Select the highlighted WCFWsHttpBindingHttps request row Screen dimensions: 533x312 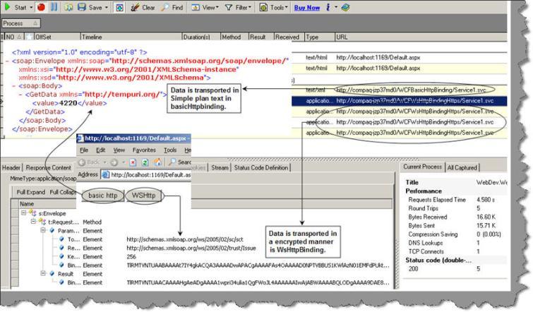point(399,101)
